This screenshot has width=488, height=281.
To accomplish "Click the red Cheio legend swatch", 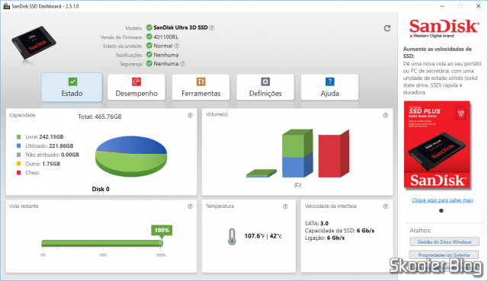I will pos(18,173).
